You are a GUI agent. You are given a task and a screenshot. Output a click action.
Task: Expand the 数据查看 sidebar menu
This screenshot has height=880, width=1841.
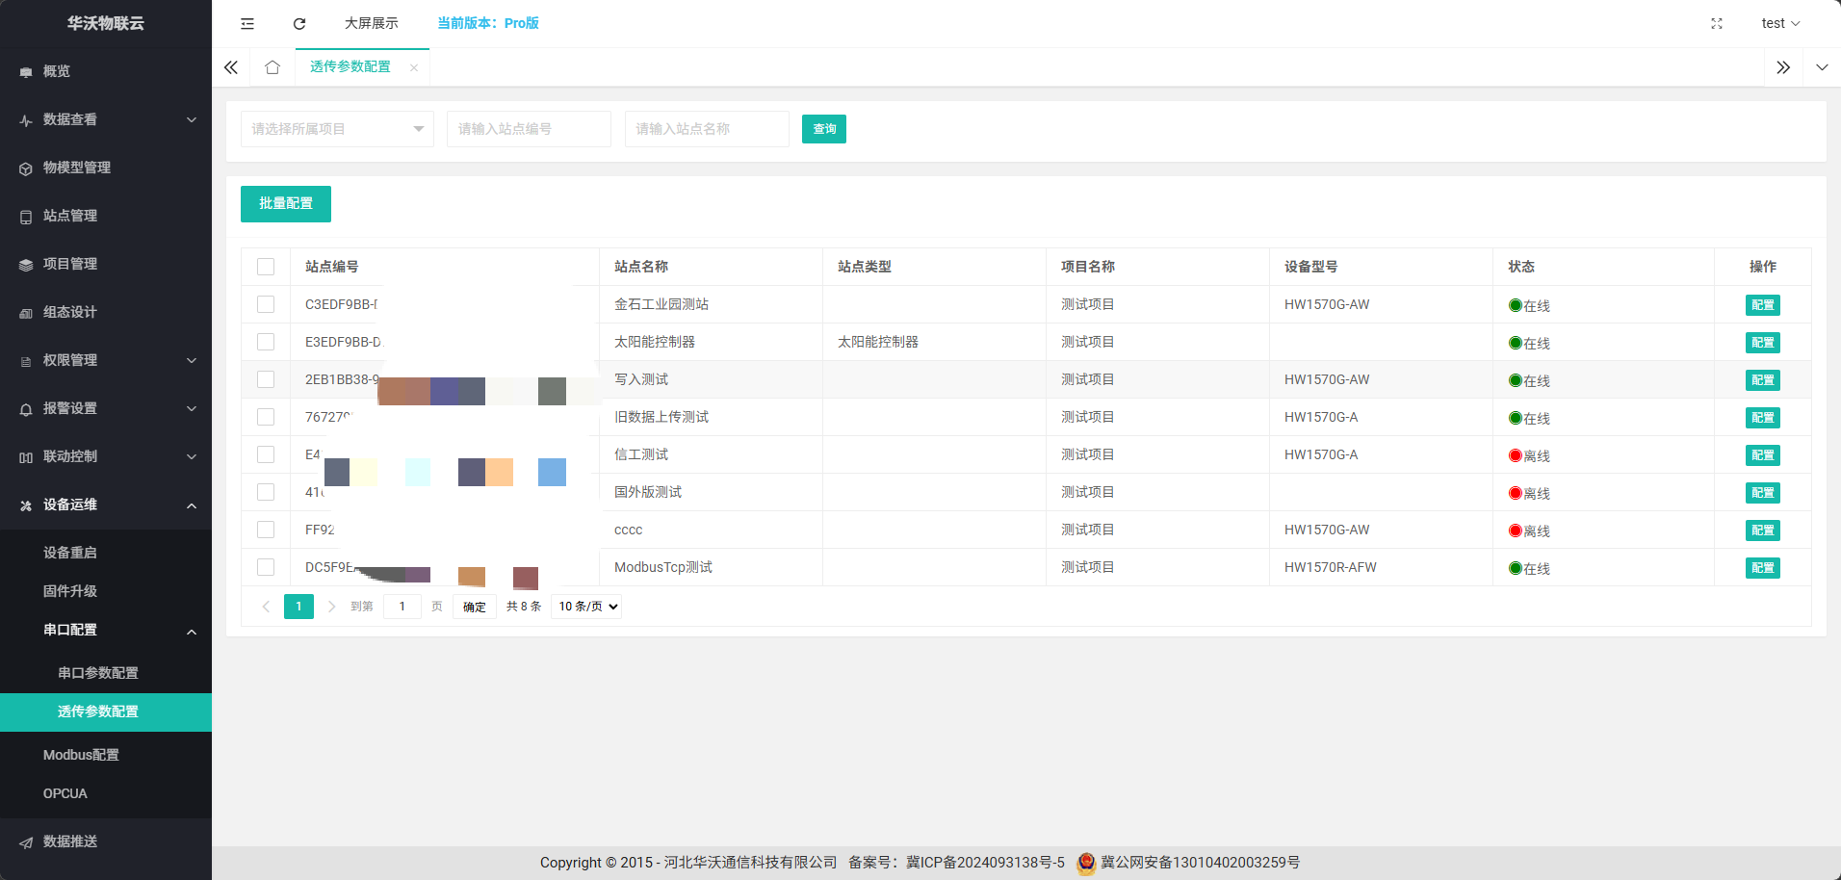[x=106, y=119]
